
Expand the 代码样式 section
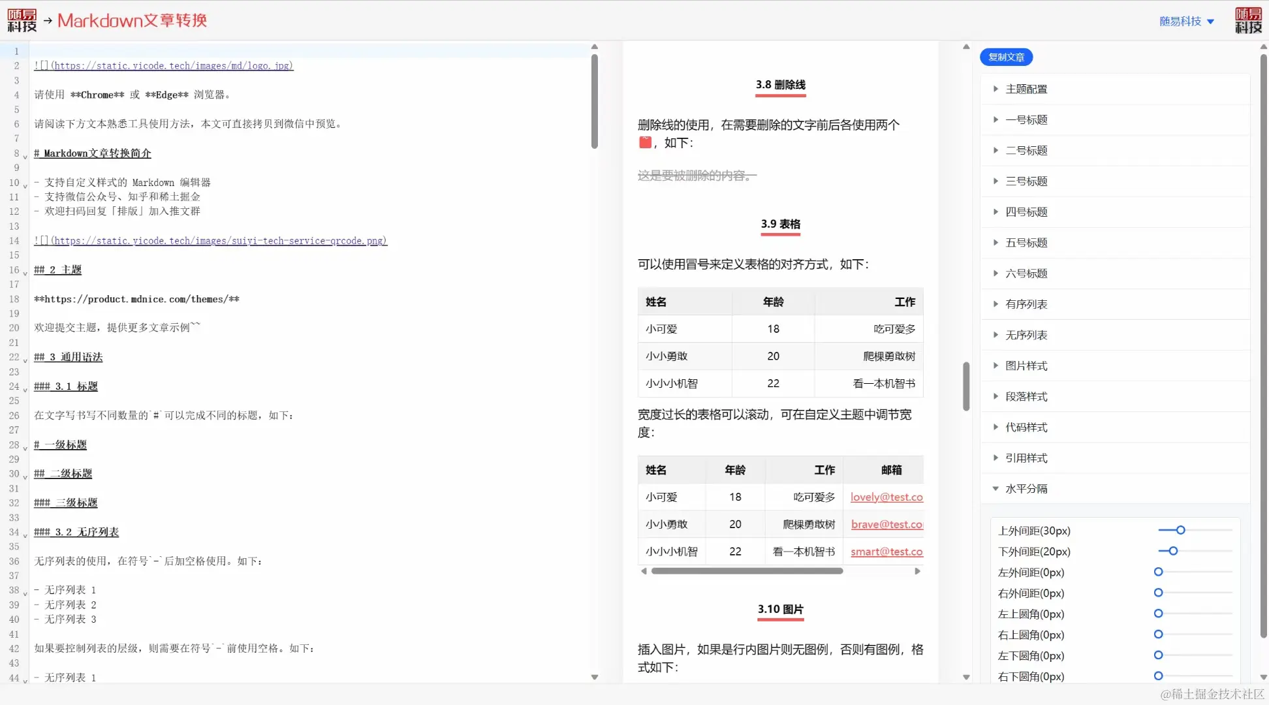point(1026,428)
